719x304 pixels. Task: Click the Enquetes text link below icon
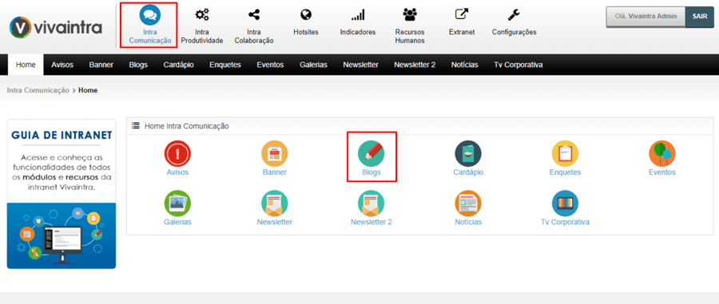pyautogui.click(x=565, y=172)
